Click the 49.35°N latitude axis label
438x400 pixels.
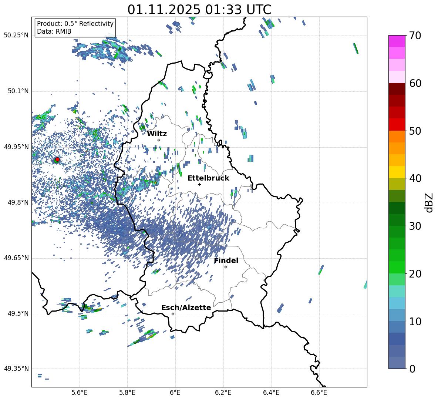pyautogui.click(x=16, y=369)
